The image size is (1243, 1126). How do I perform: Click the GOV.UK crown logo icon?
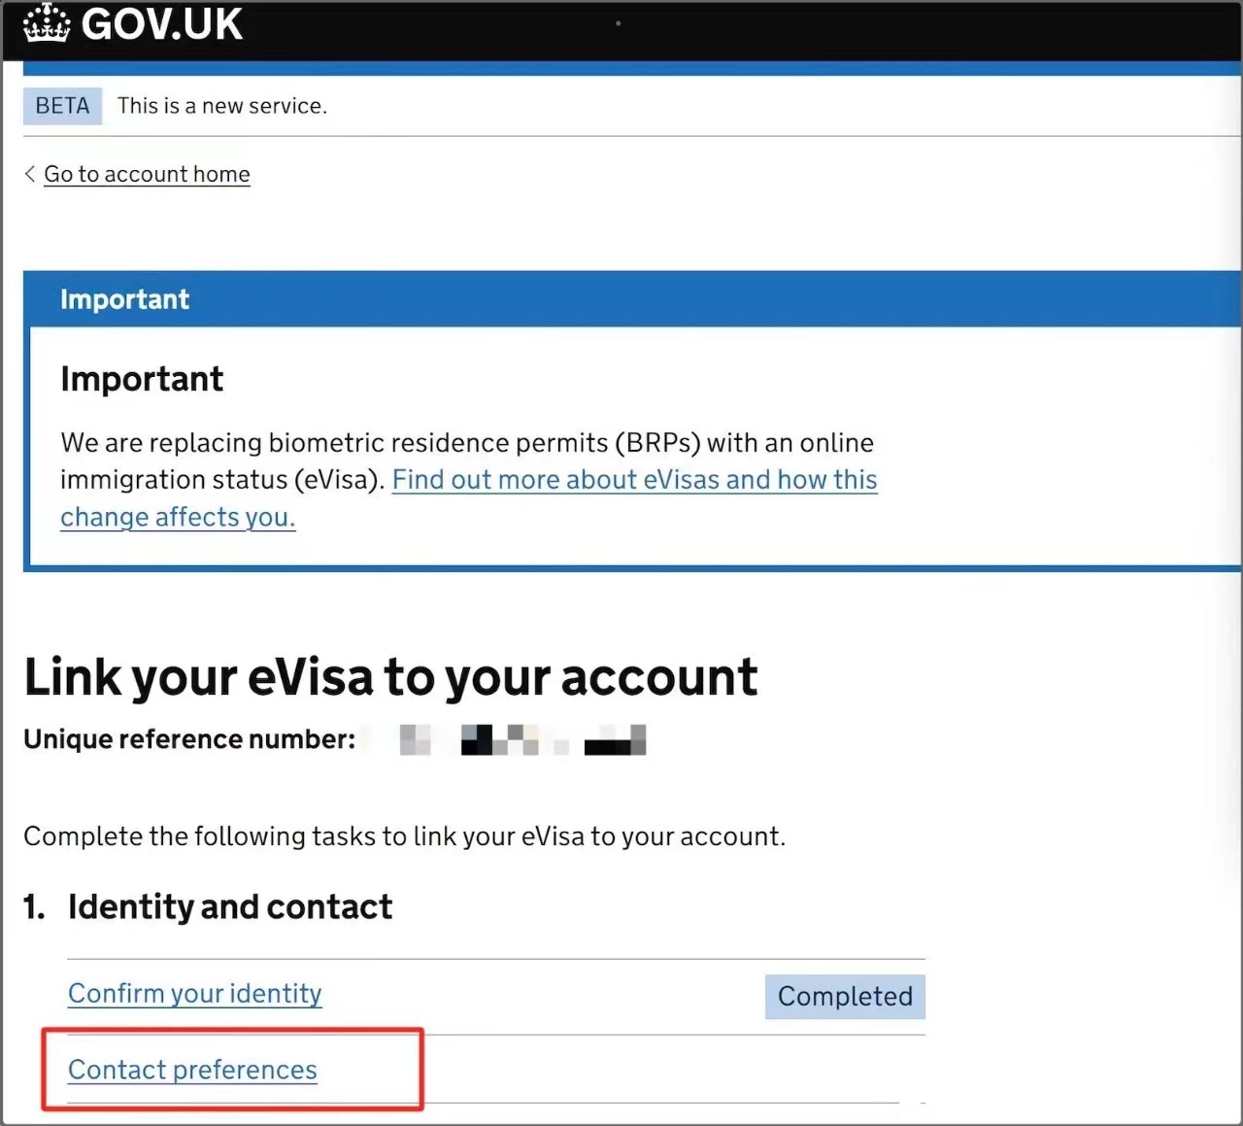47,23
